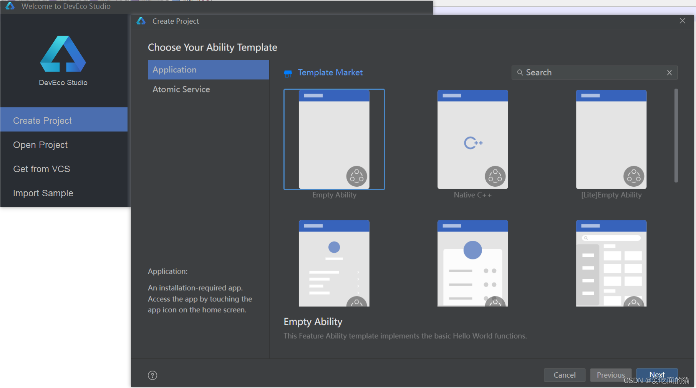Click the Previous button
This screenshot has height=388, width=696.
click(611, 375)
